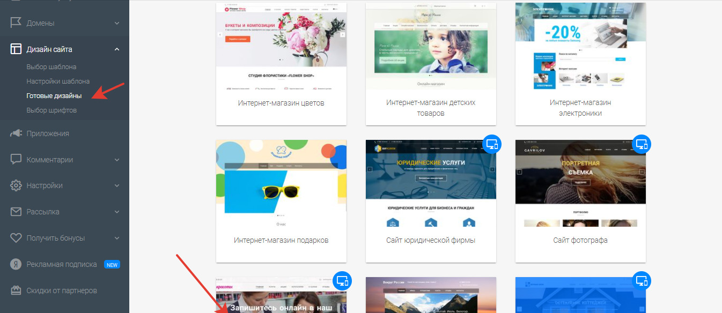Expand the Домены menu chevron
The image size is (722, 313).
tap(117, 23)
